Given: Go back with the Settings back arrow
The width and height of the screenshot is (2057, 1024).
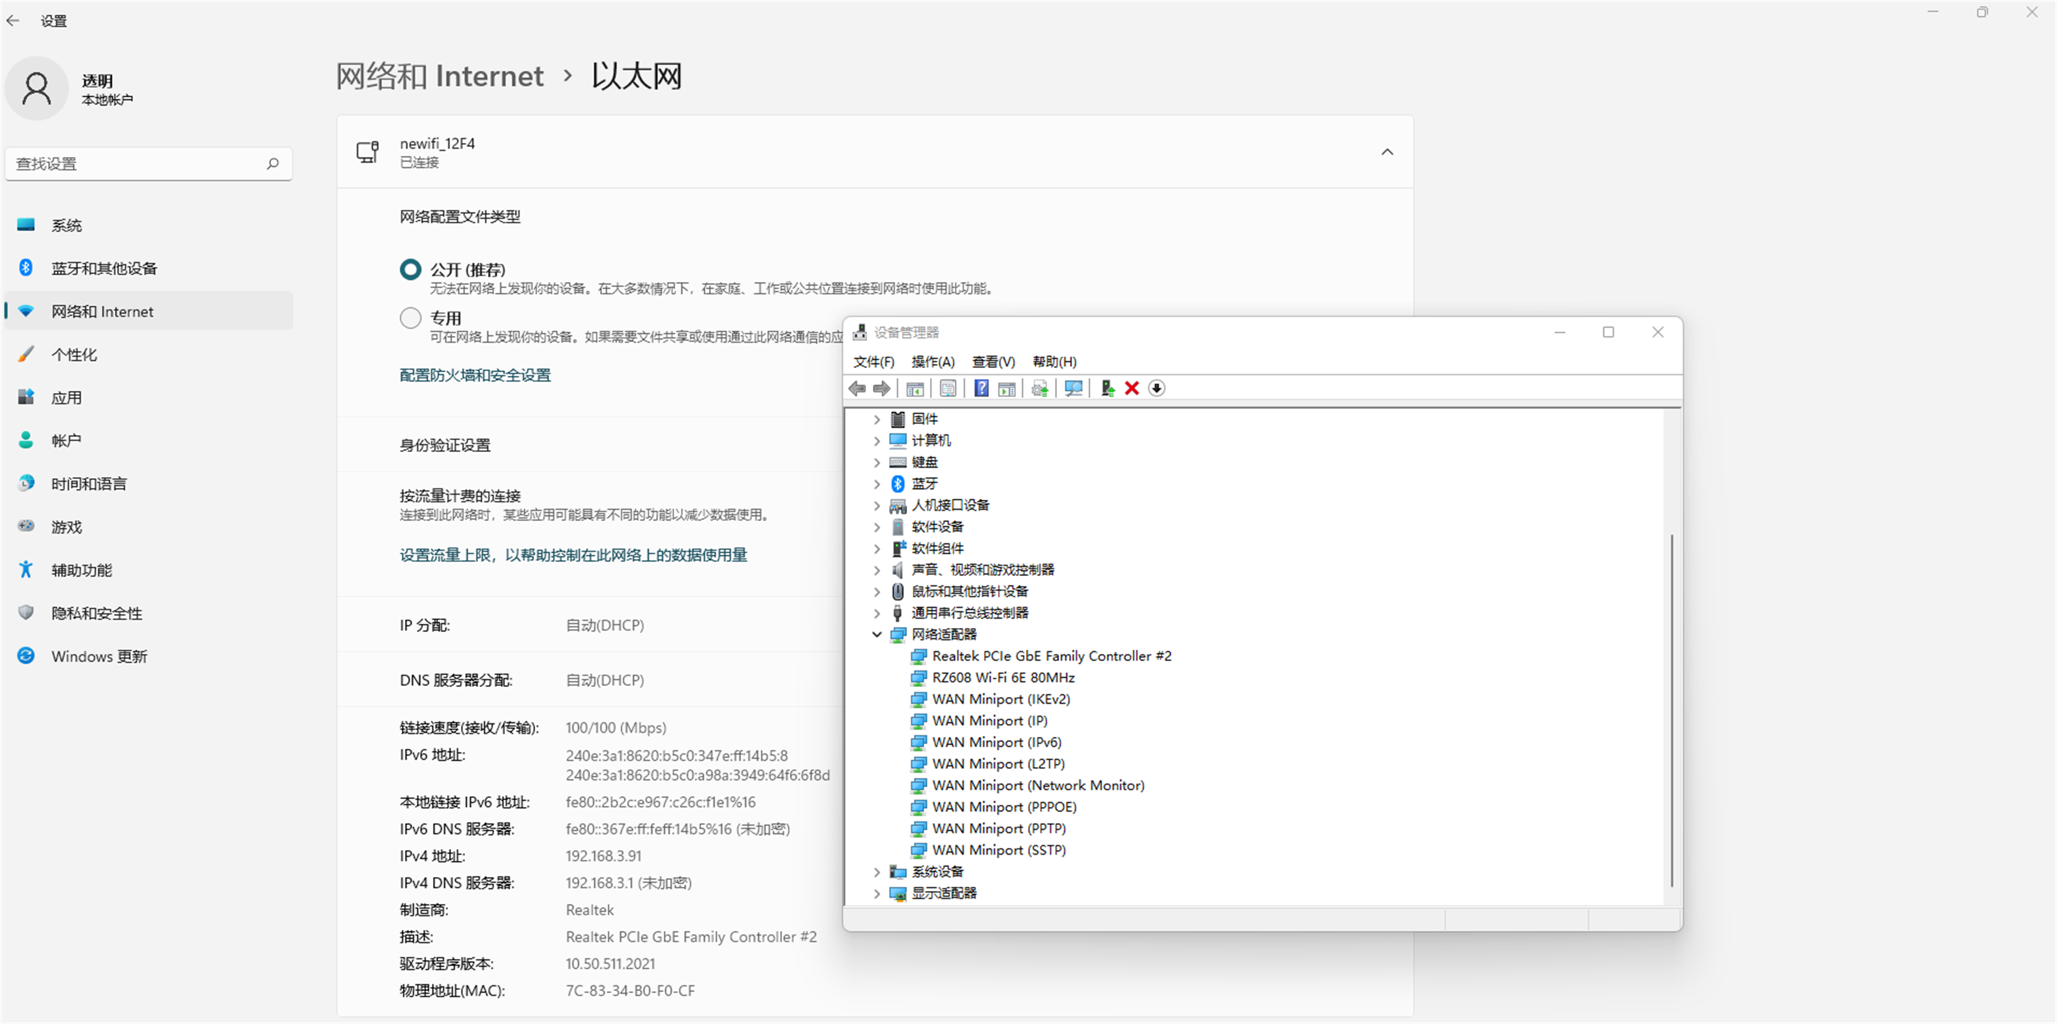Looking at the screenshot, I should pyautogui.click(x=13, y=21).
